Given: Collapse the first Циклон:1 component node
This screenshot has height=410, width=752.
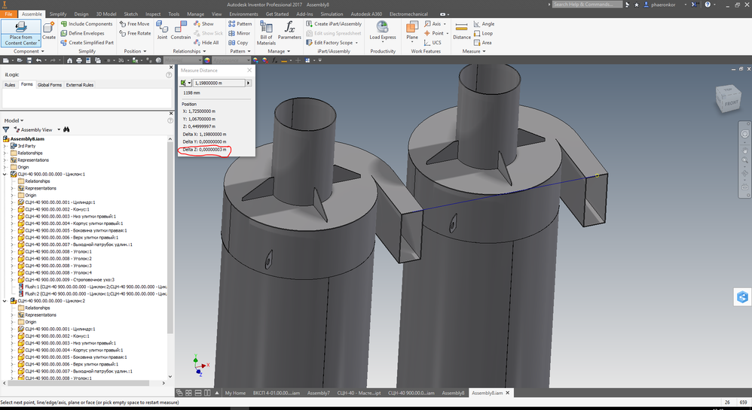Looking at the screenshot, I should 5,175.
